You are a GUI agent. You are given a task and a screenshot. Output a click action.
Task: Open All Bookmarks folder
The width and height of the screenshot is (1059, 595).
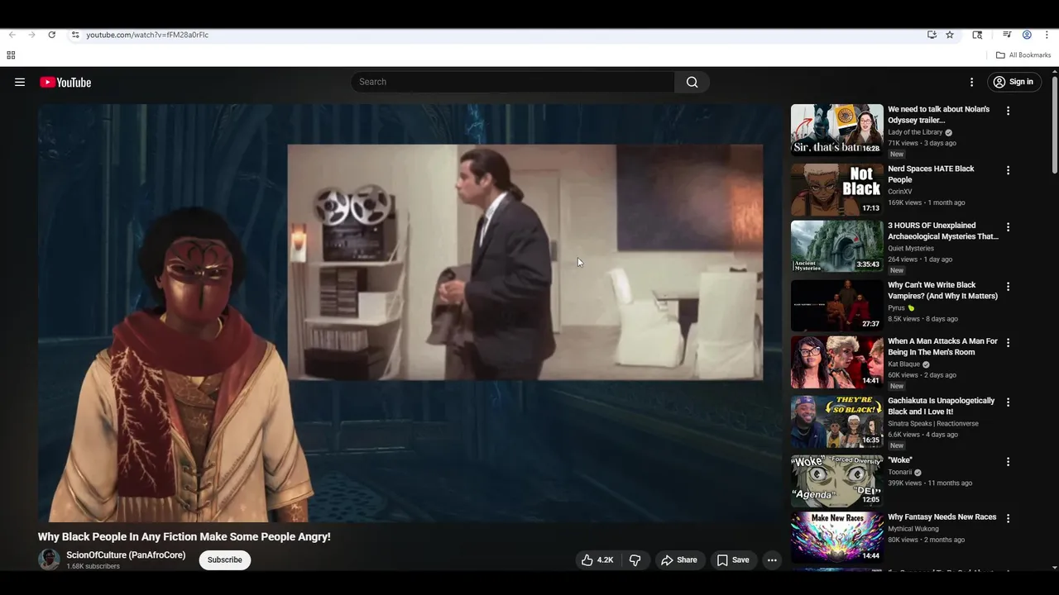pos(1023,55)
